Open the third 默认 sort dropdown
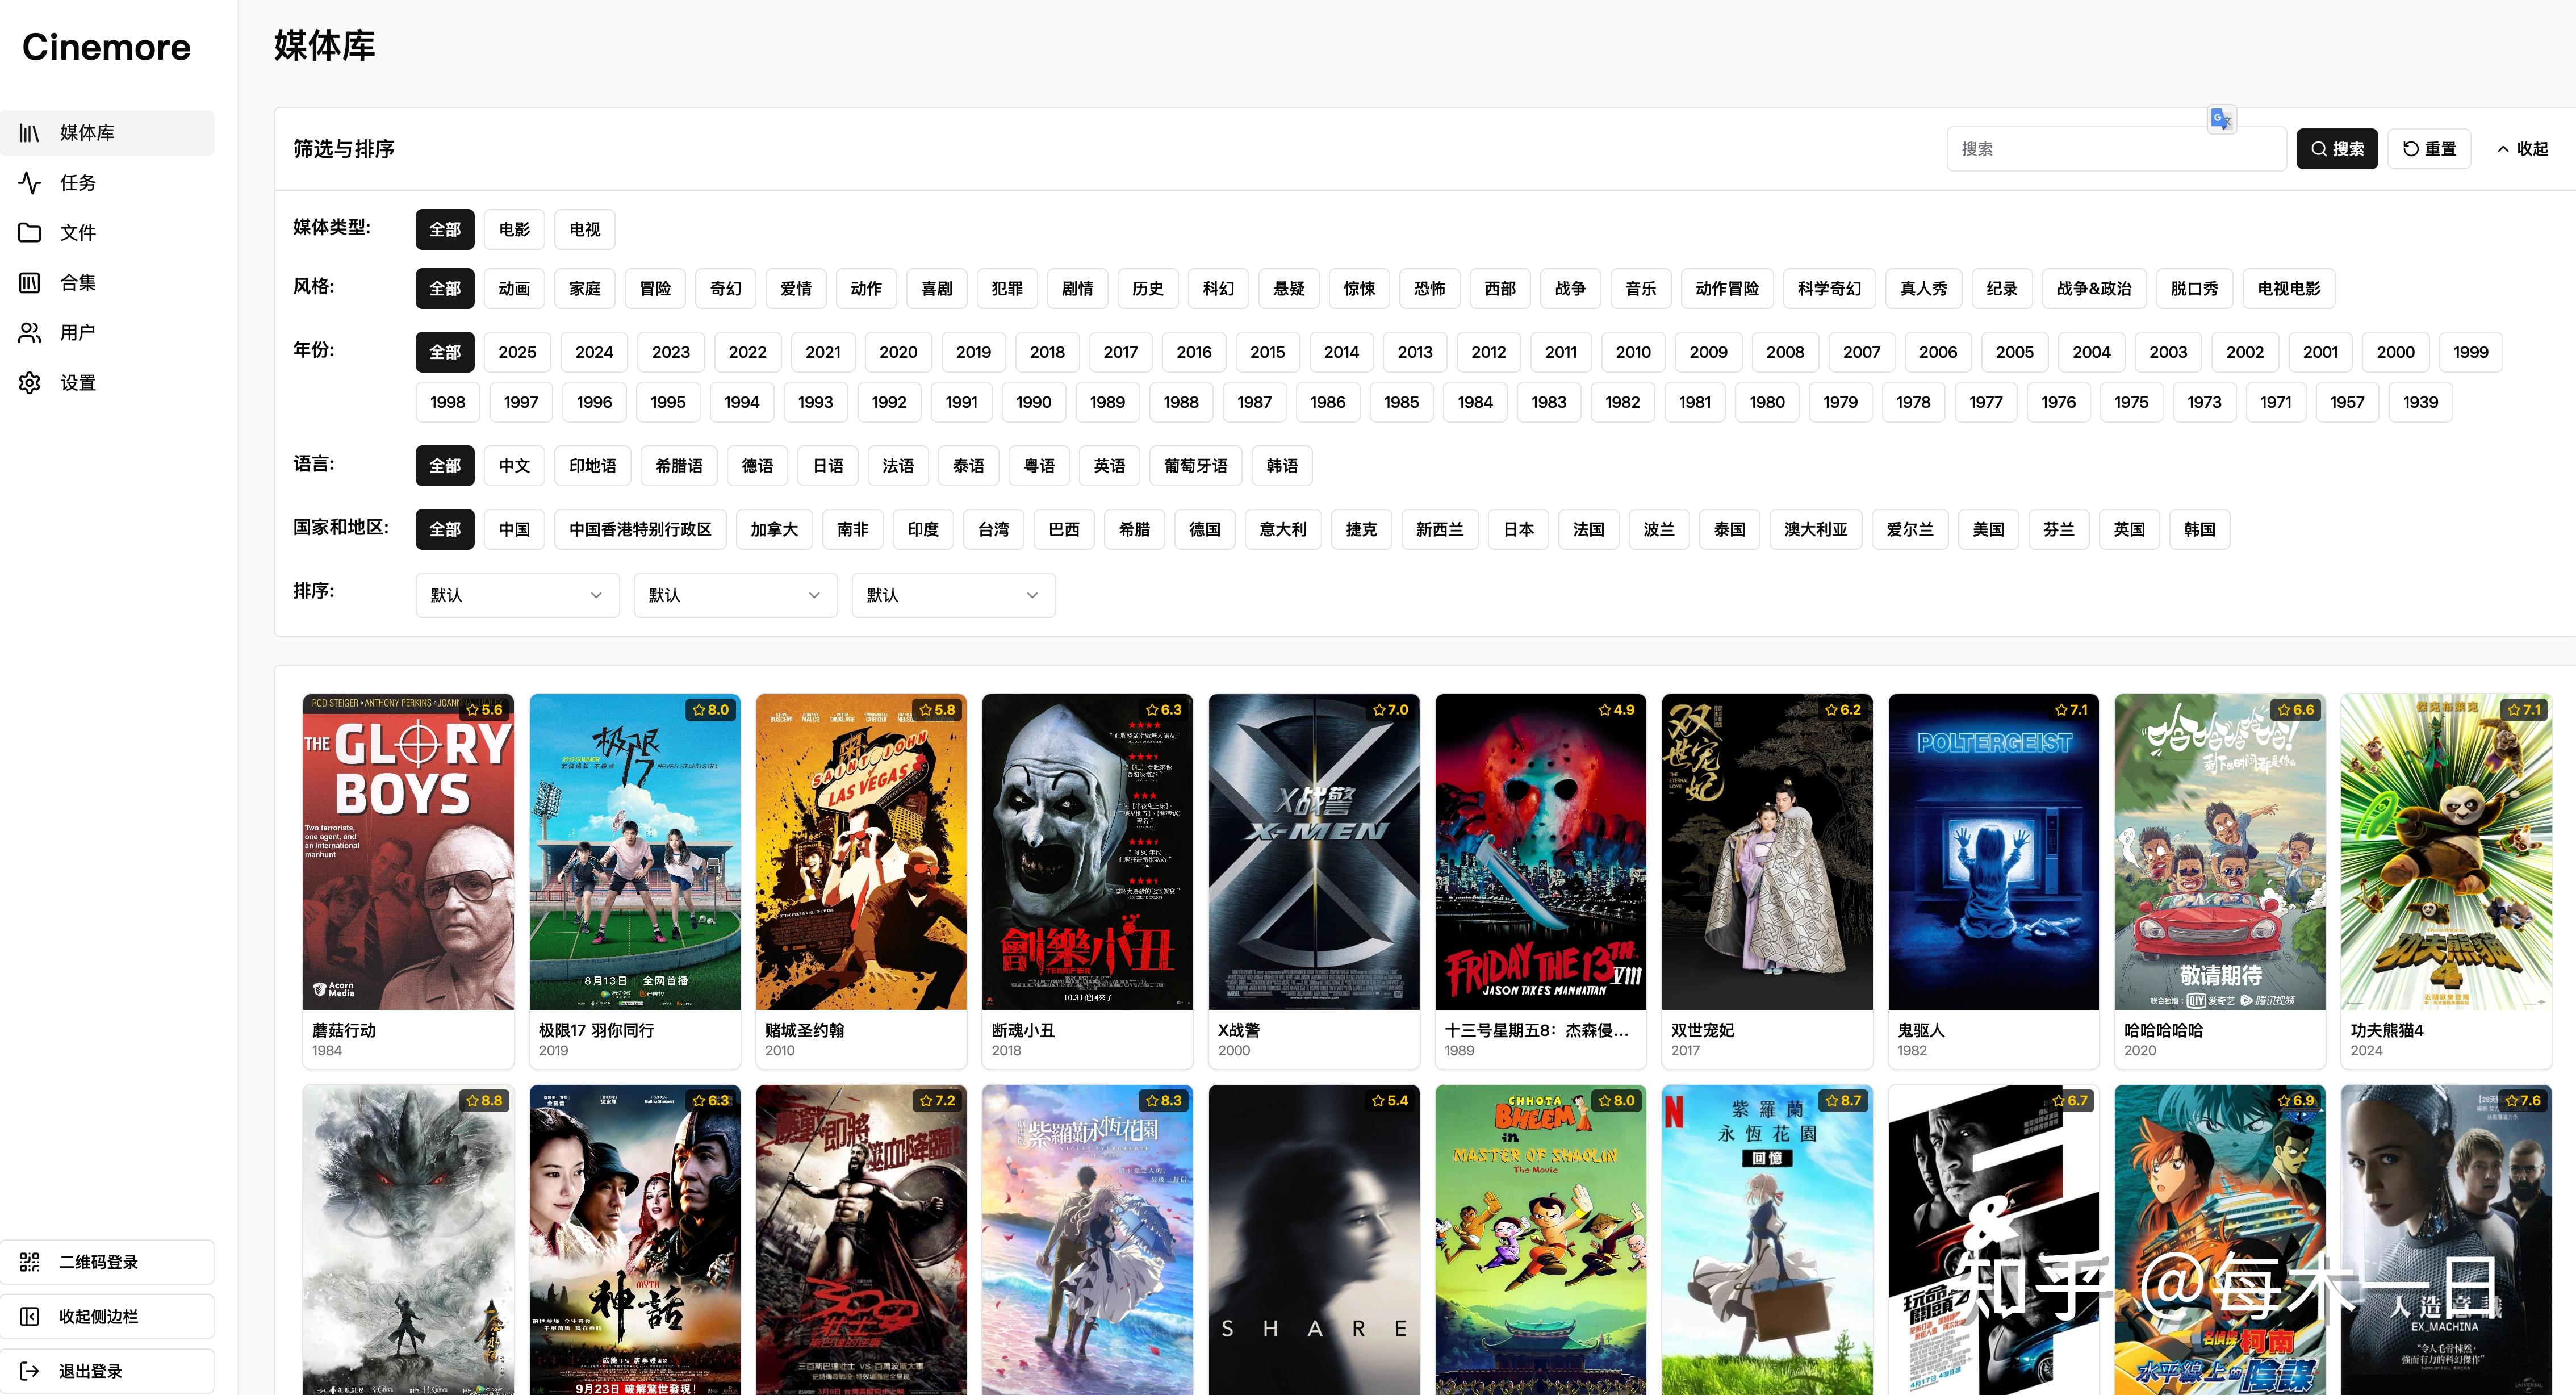Viewport: 2576px width, 1395px height. click(953, 595)
